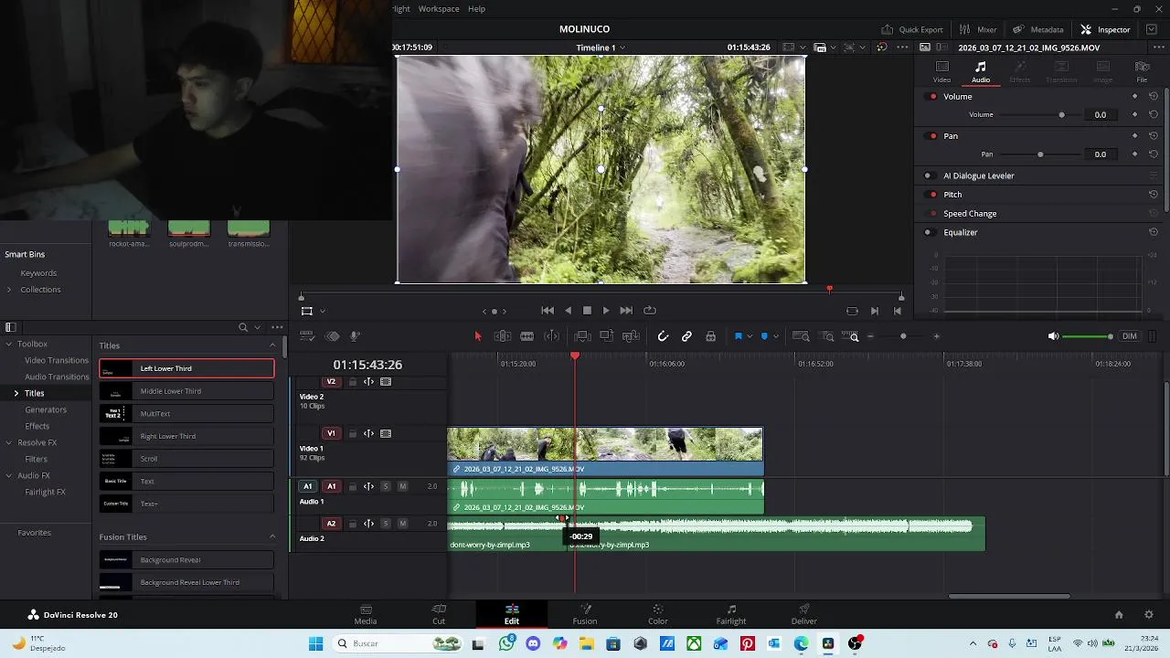This screenshot has width=1170, height=658.
Task: Click the monitor volume speaker icon
Action: coord(1053,336)
